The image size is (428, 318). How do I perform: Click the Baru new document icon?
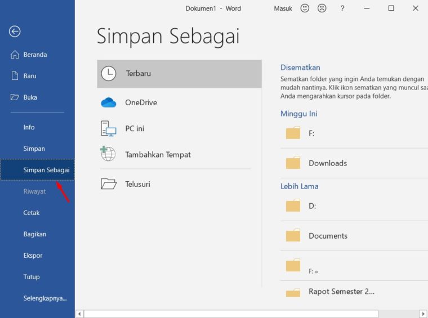click(15, 75)
